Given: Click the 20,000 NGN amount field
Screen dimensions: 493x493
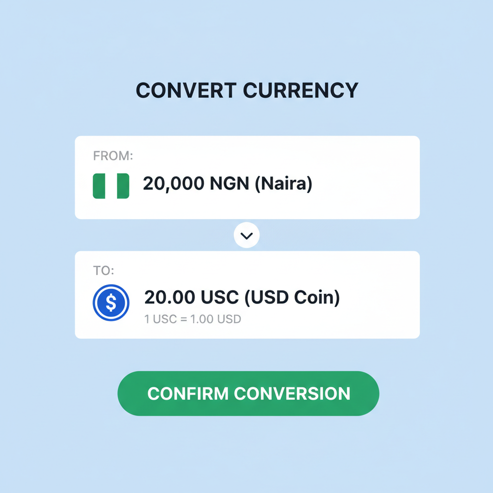Looking at the screenshot, I should pyautogui.click(x=227, y=183).
